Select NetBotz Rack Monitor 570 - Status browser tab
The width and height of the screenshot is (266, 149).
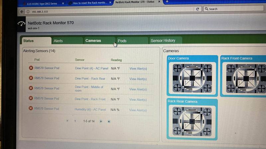[x=135, y=2]
